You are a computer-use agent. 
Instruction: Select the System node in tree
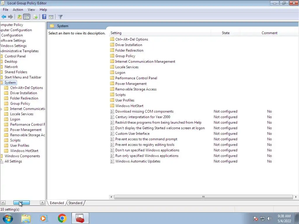[x=10, y=83]
